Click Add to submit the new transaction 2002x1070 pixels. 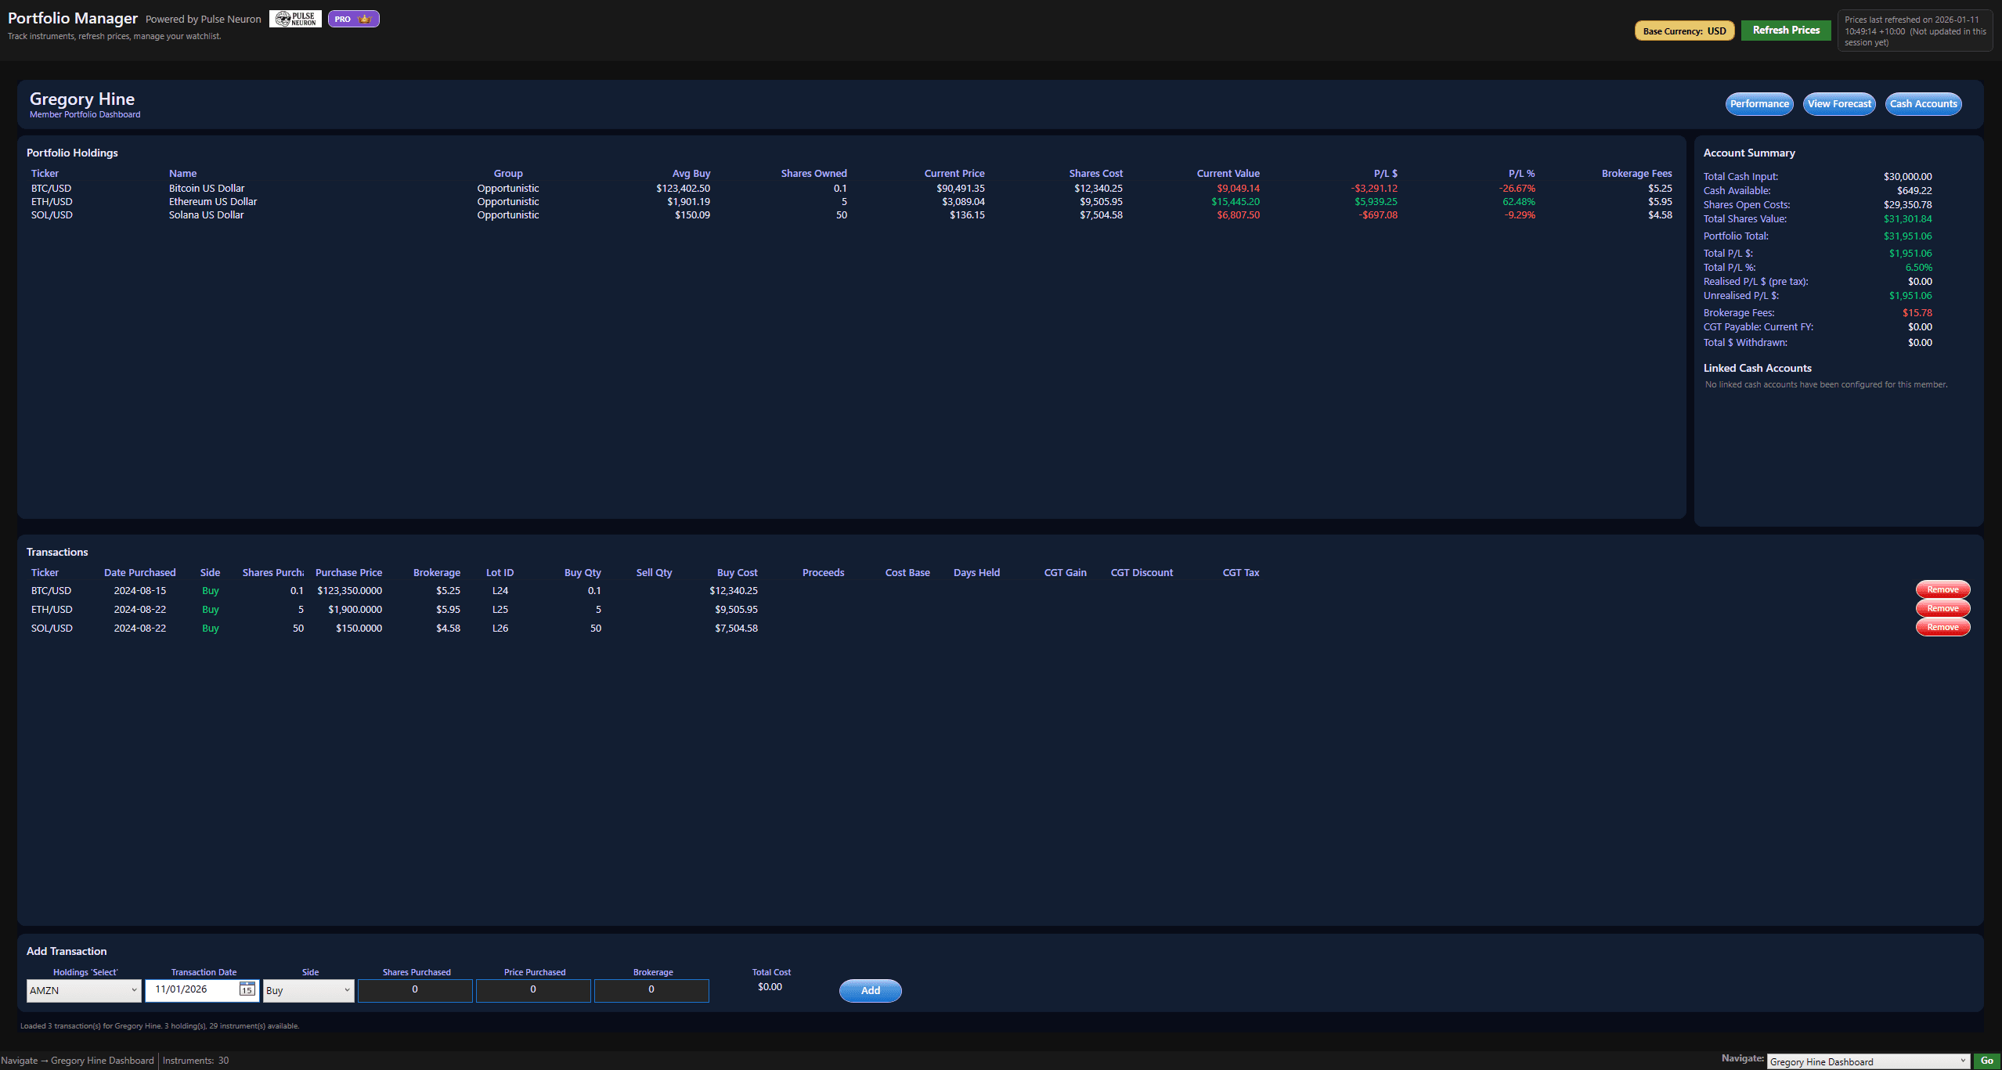coord(870,990)
